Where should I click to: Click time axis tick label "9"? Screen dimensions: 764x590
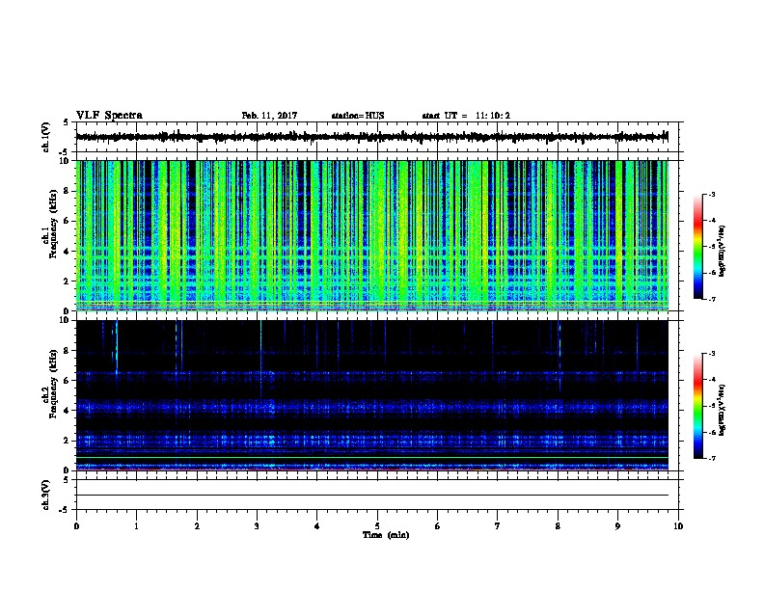click(617, 526)
